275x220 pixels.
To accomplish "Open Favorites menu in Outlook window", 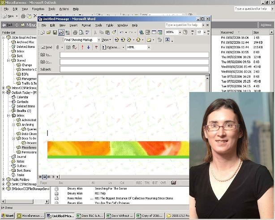I will pos(38,9).
